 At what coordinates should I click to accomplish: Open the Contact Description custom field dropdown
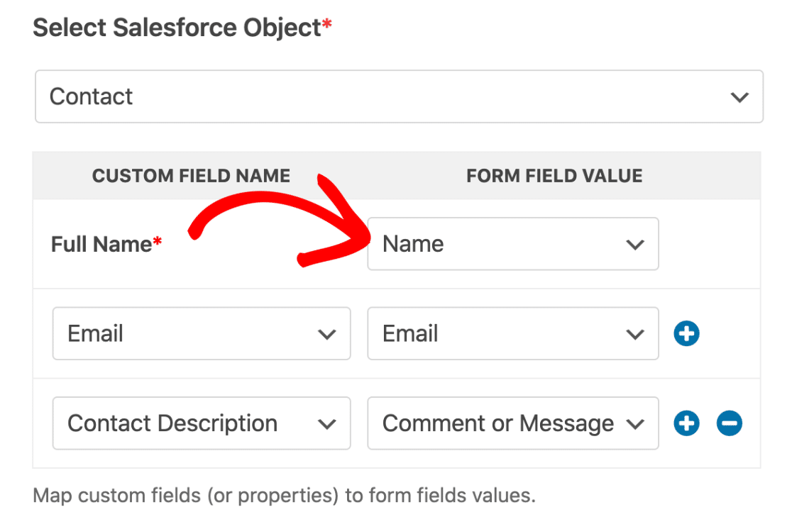(201, 423)
